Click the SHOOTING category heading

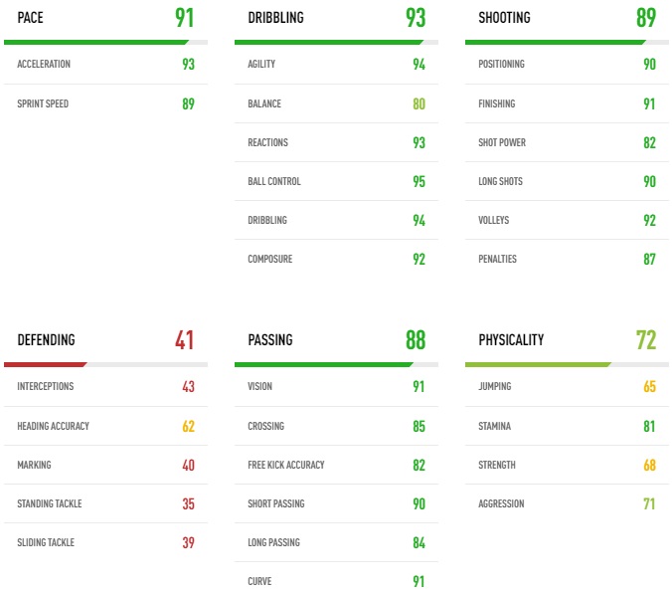click(504, 18)
